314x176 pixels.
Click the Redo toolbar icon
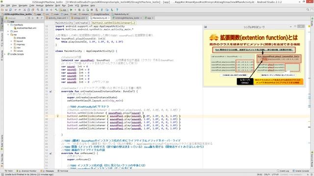click(x=20, y=10)
